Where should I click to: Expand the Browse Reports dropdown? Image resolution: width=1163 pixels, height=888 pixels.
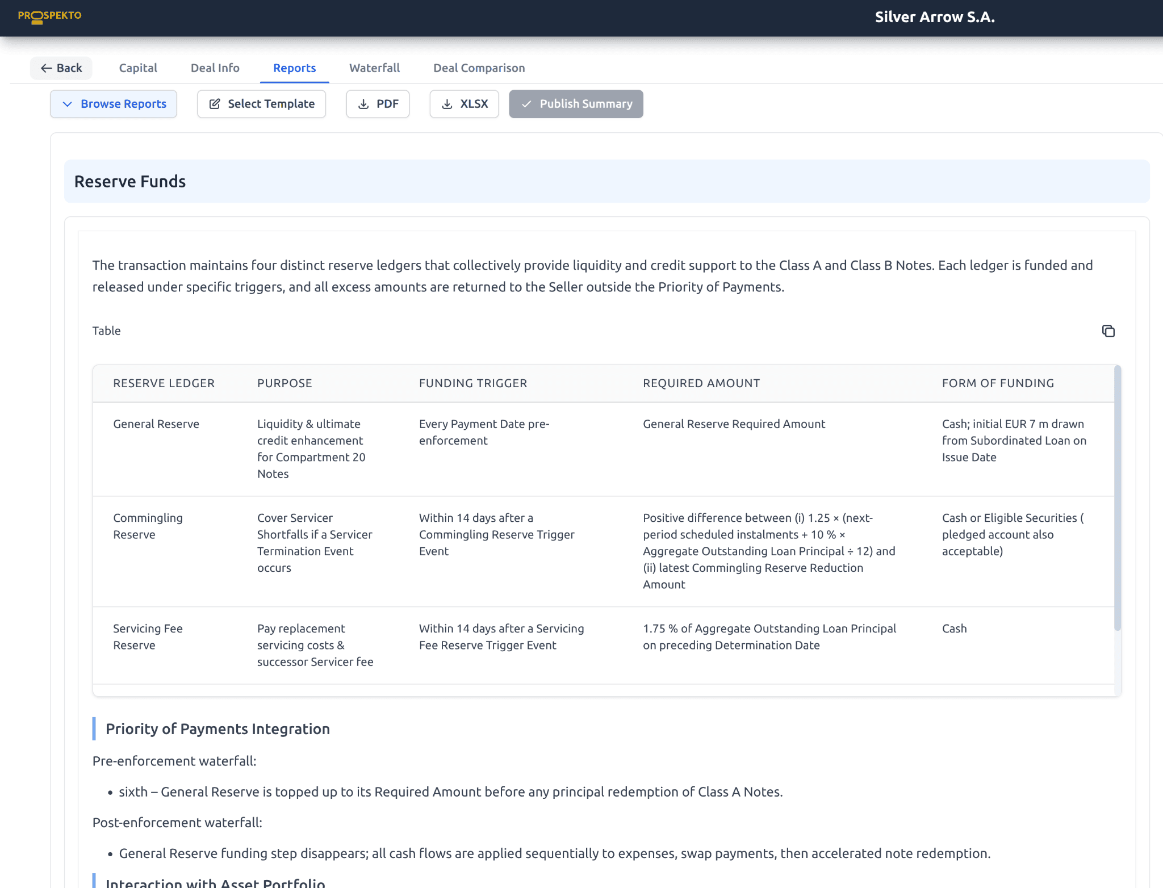coord(114,104)
